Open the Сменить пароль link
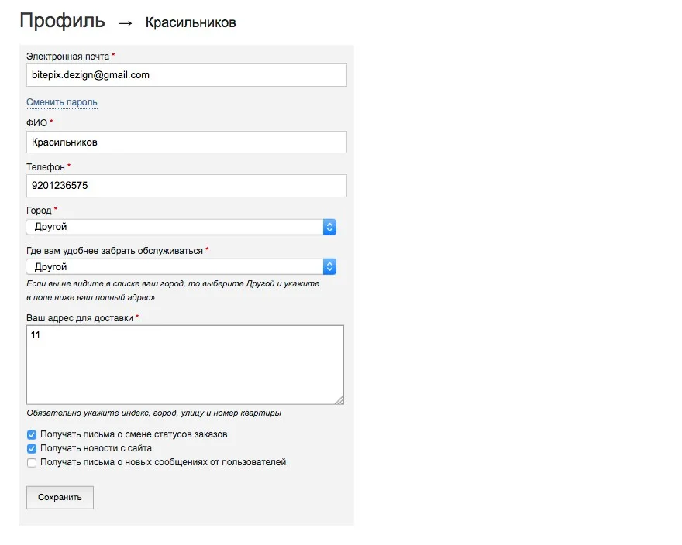 [x=62, y=102]
